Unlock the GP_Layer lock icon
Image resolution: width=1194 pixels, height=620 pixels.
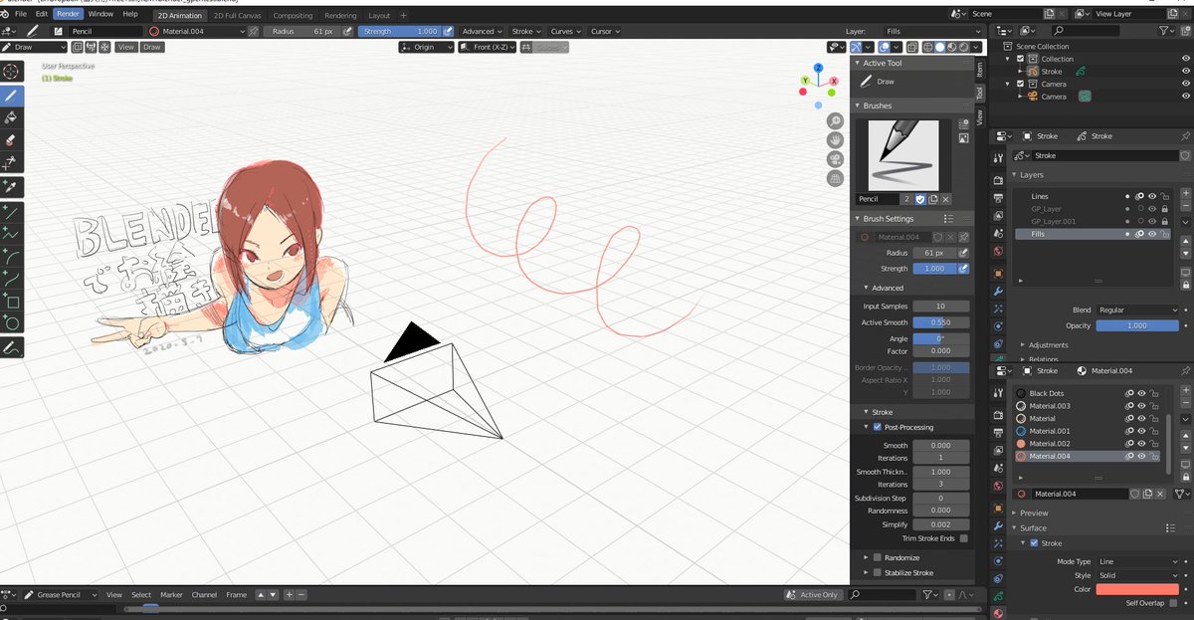coord(1163,209)
